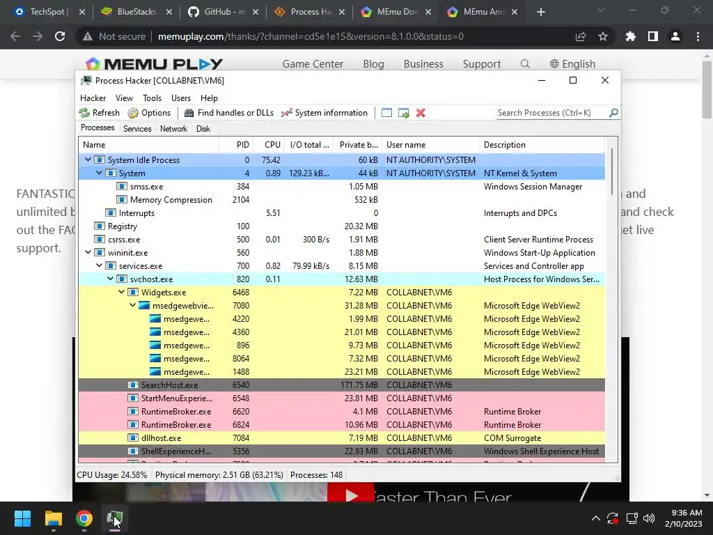The height and width of the screenshot is (535, 713).
Task: Click CPU Usage in the status bar
Action: click(x=112, y=475)
